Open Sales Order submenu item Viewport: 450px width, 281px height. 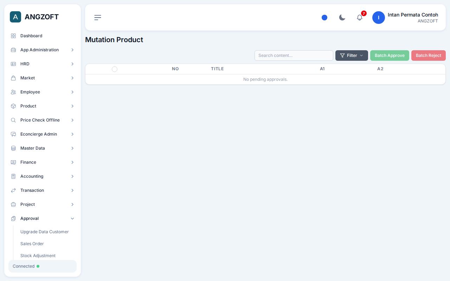[x=32, y=244]
